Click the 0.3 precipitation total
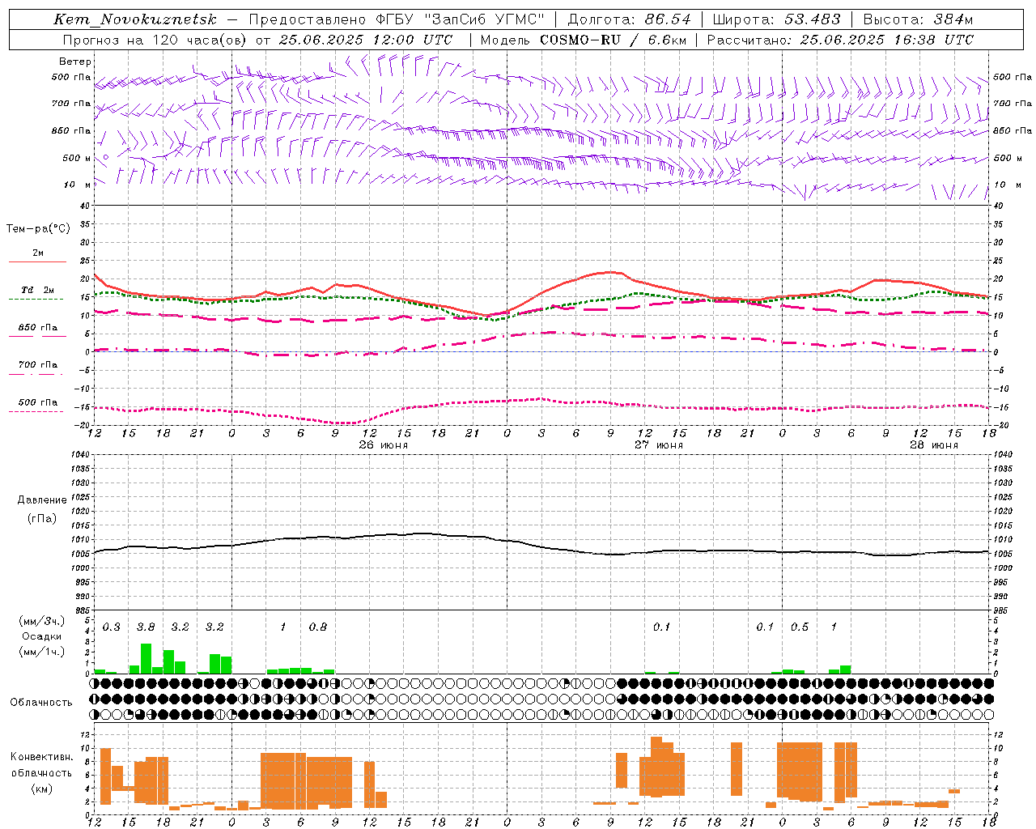This screenshot has height=829, width=1036. 112,627
